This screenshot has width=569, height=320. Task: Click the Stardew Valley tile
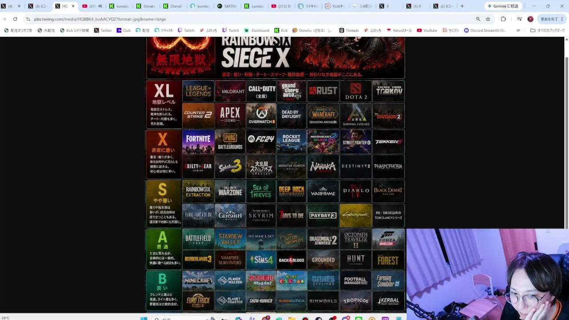click(x=230, y=239)
